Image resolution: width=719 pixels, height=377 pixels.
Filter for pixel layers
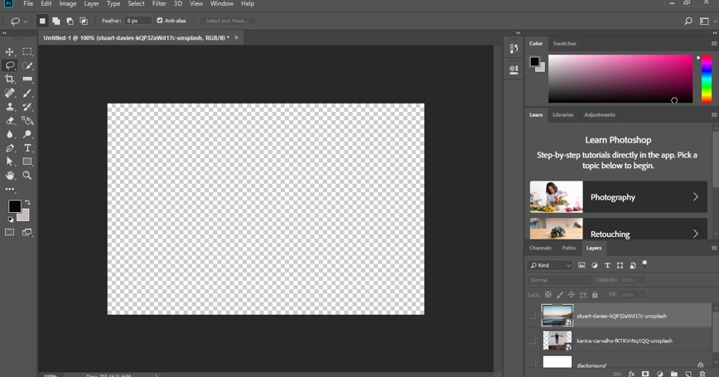(581, 265)
